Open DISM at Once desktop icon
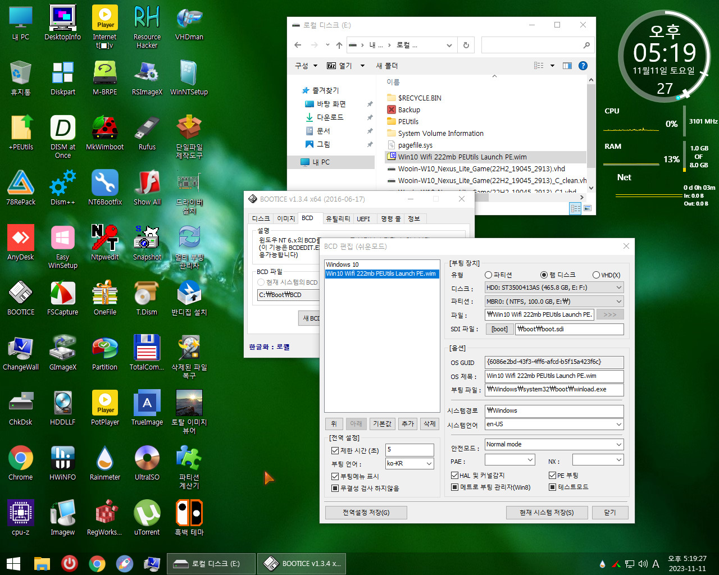Screen dimensions: 719x575 point(63,137)
